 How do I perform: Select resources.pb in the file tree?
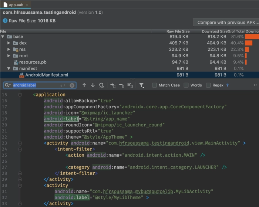pos(33,62)
